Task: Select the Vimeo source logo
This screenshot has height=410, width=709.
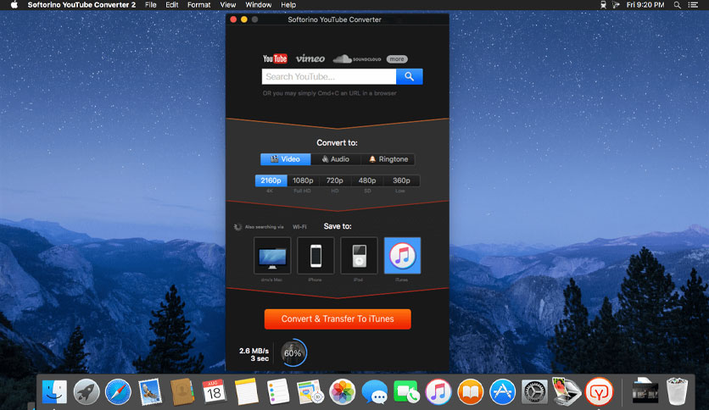Action: coord(310,58)
